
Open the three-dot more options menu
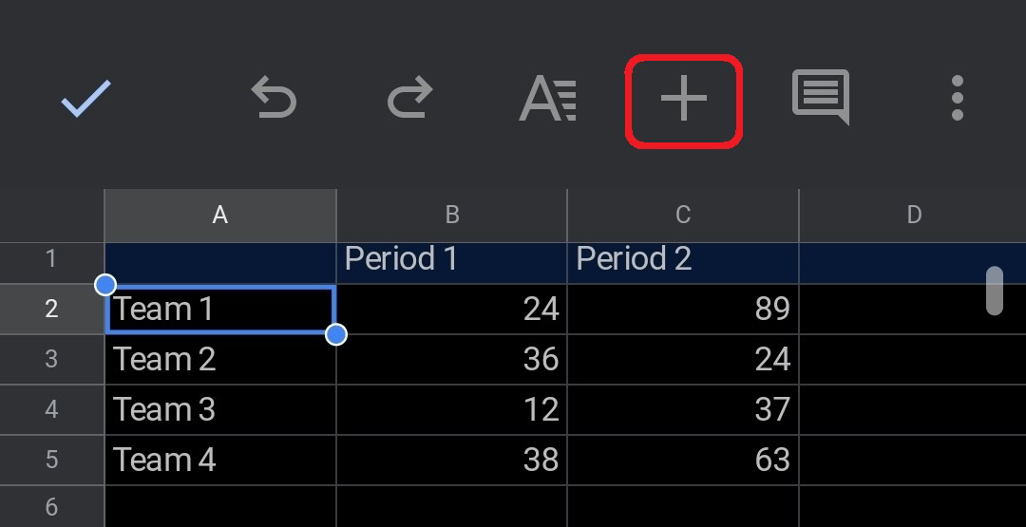(957, 99)
